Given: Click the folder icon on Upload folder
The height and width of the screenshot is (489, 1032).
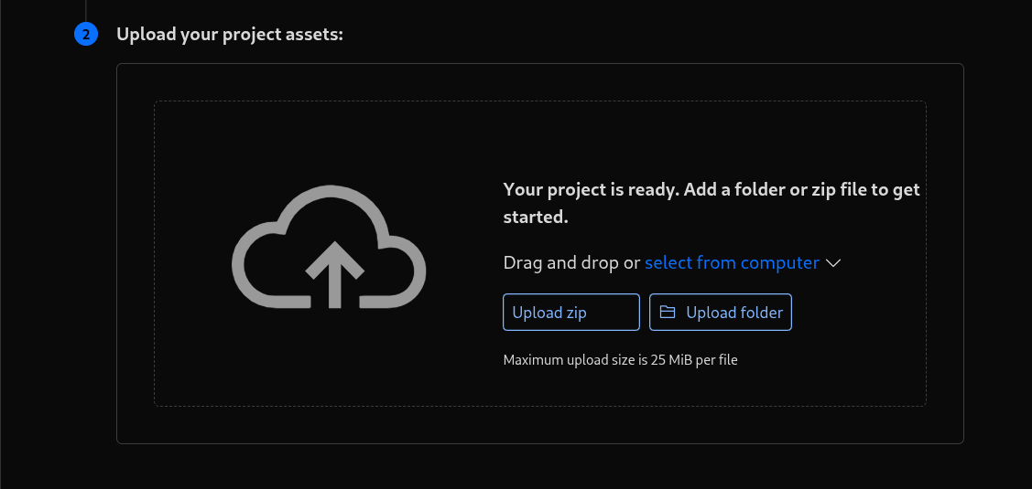Looking at the screenshot, I should [668, 313].
